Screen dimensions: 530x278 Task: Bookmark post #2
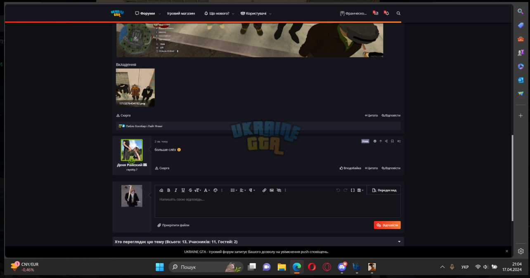coord(392,141)
